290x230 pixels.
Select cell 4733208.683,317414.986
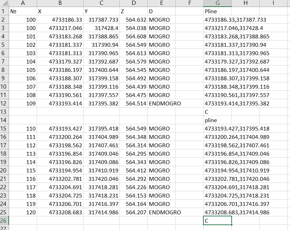[x=237, y=212]
